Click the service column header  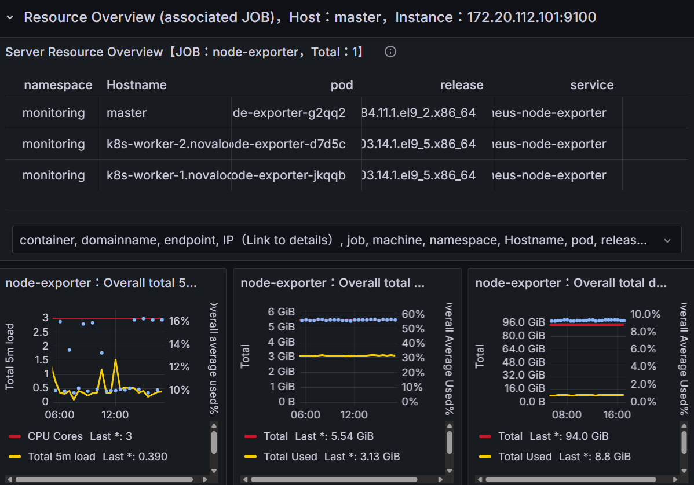(x=592, y=85)
